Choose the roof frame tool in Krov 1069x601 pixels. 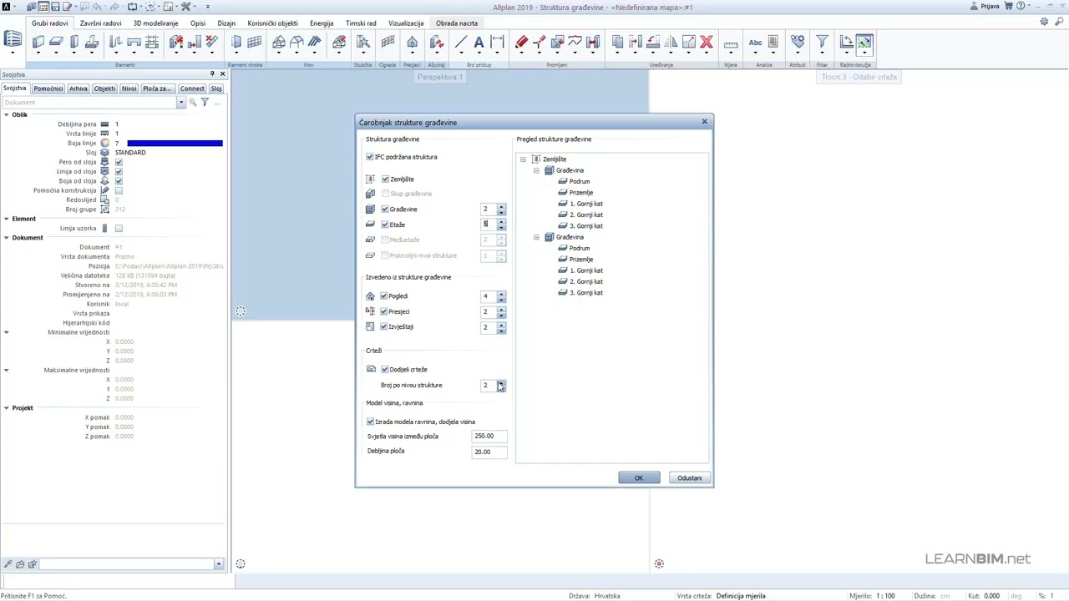click(x=279, y=42)
